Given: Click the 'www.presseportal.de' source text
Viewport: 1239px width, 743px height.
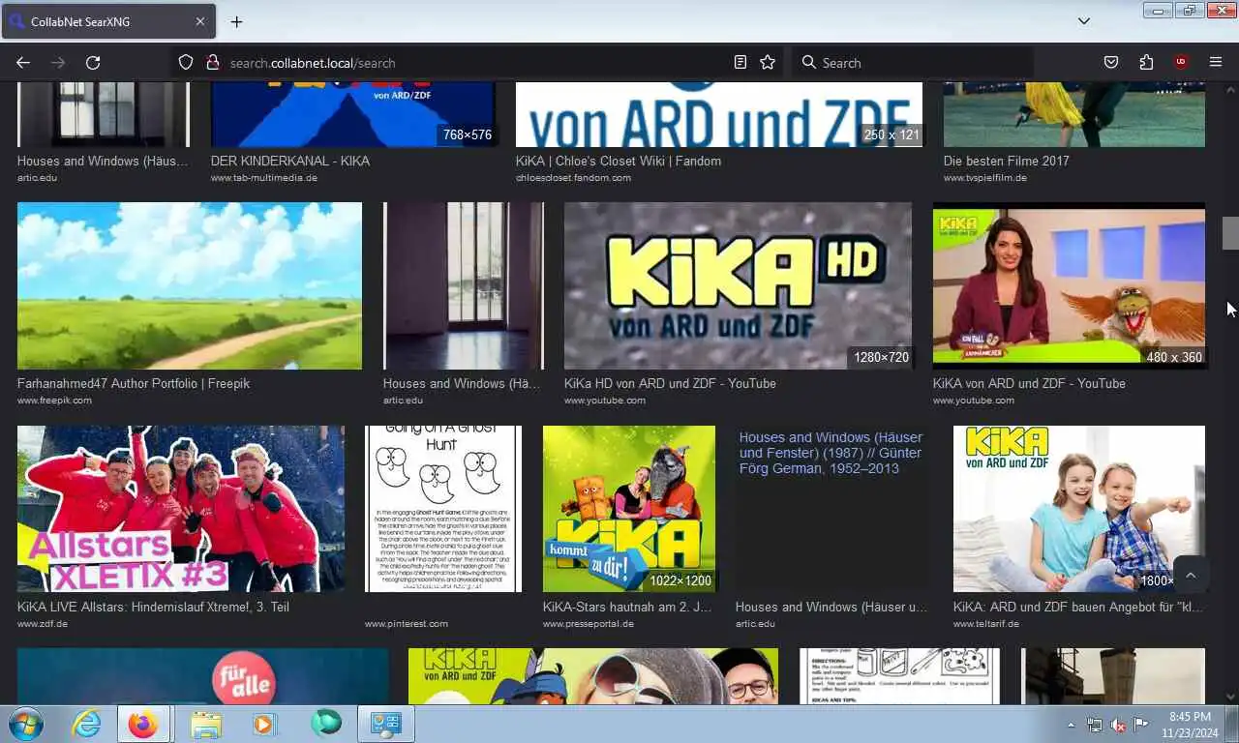Looking at the screenshot, I should (589, 624).
